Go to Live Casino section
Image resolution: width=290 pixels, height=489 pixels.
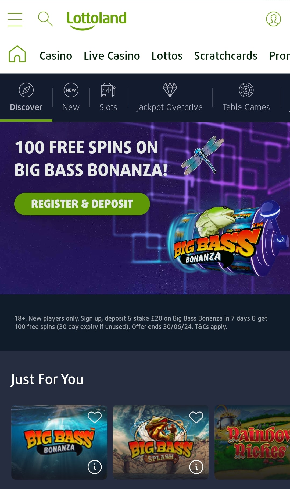click(x=112, y=56)
